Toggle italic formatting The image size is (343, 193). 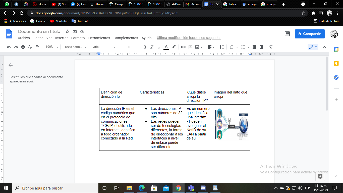152,47
